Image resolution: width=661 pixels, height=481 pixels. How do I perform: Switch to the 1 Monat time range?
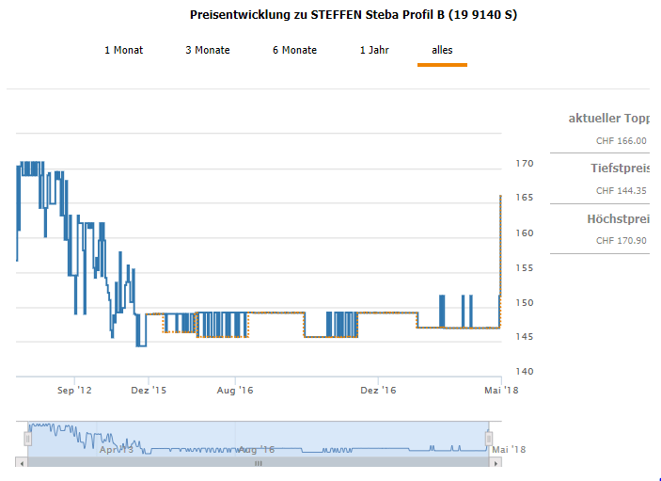tap(123, 50)
